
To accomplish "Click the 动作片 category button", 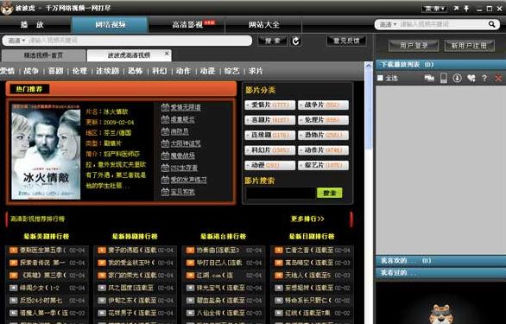I will pos(323,150).
